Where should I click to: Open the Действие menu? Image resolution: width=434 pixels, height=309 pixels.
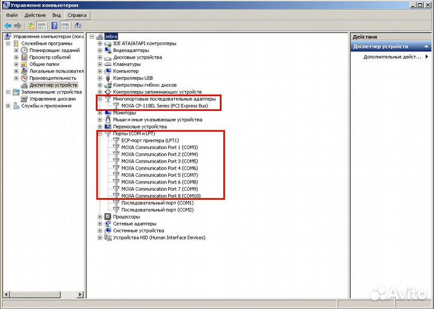point(35,14)
